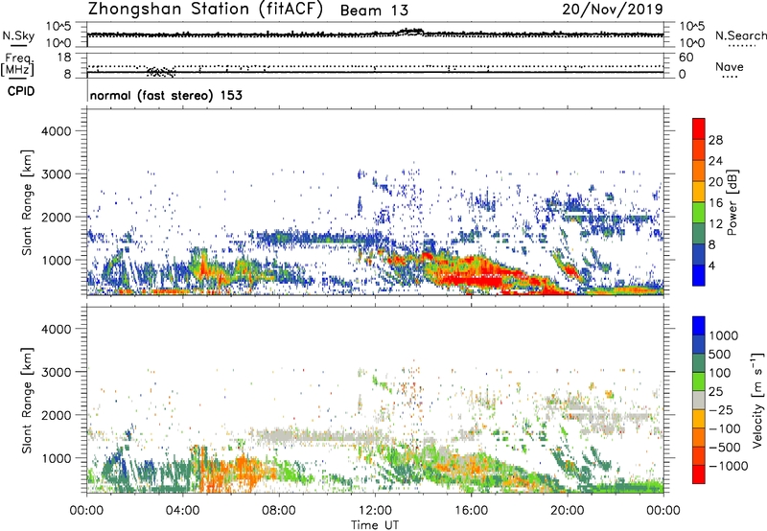
Task: Click the date 20/Nov/2019
Action: tap(613, 9)
